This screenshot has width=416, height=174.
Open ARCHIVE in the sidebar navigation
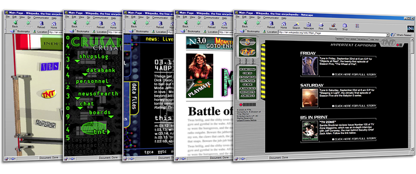click(247, 96)
